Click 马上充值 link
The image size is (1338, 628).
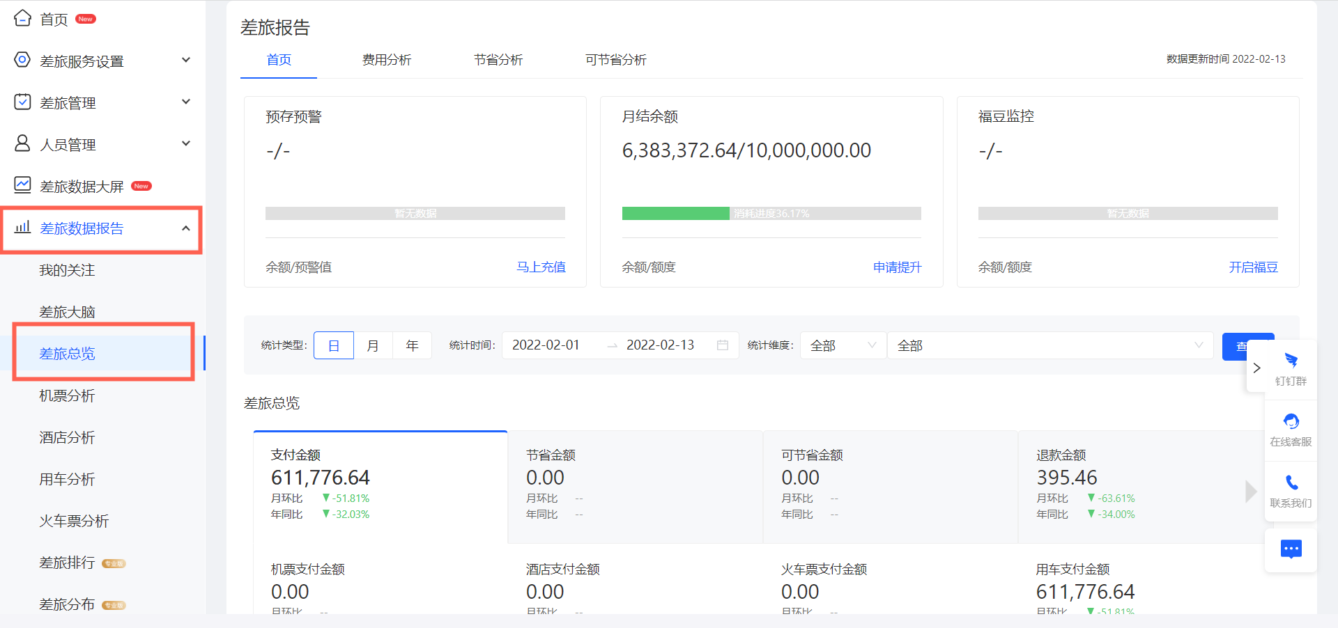[x=541, y=267]
